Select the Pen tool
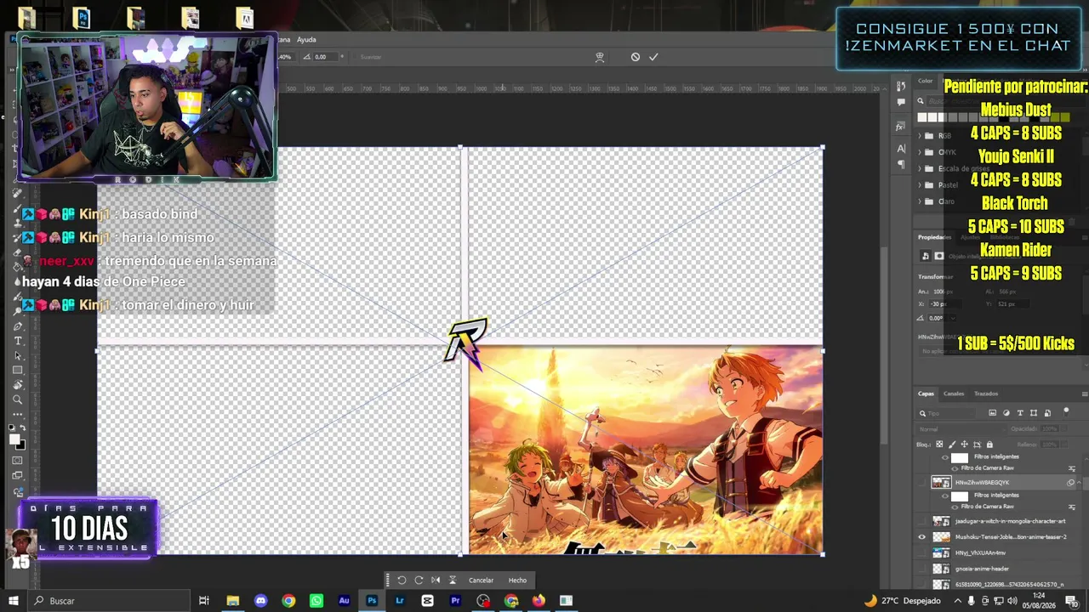Screen dimensions: 1089x612 (x=18, y=326)
